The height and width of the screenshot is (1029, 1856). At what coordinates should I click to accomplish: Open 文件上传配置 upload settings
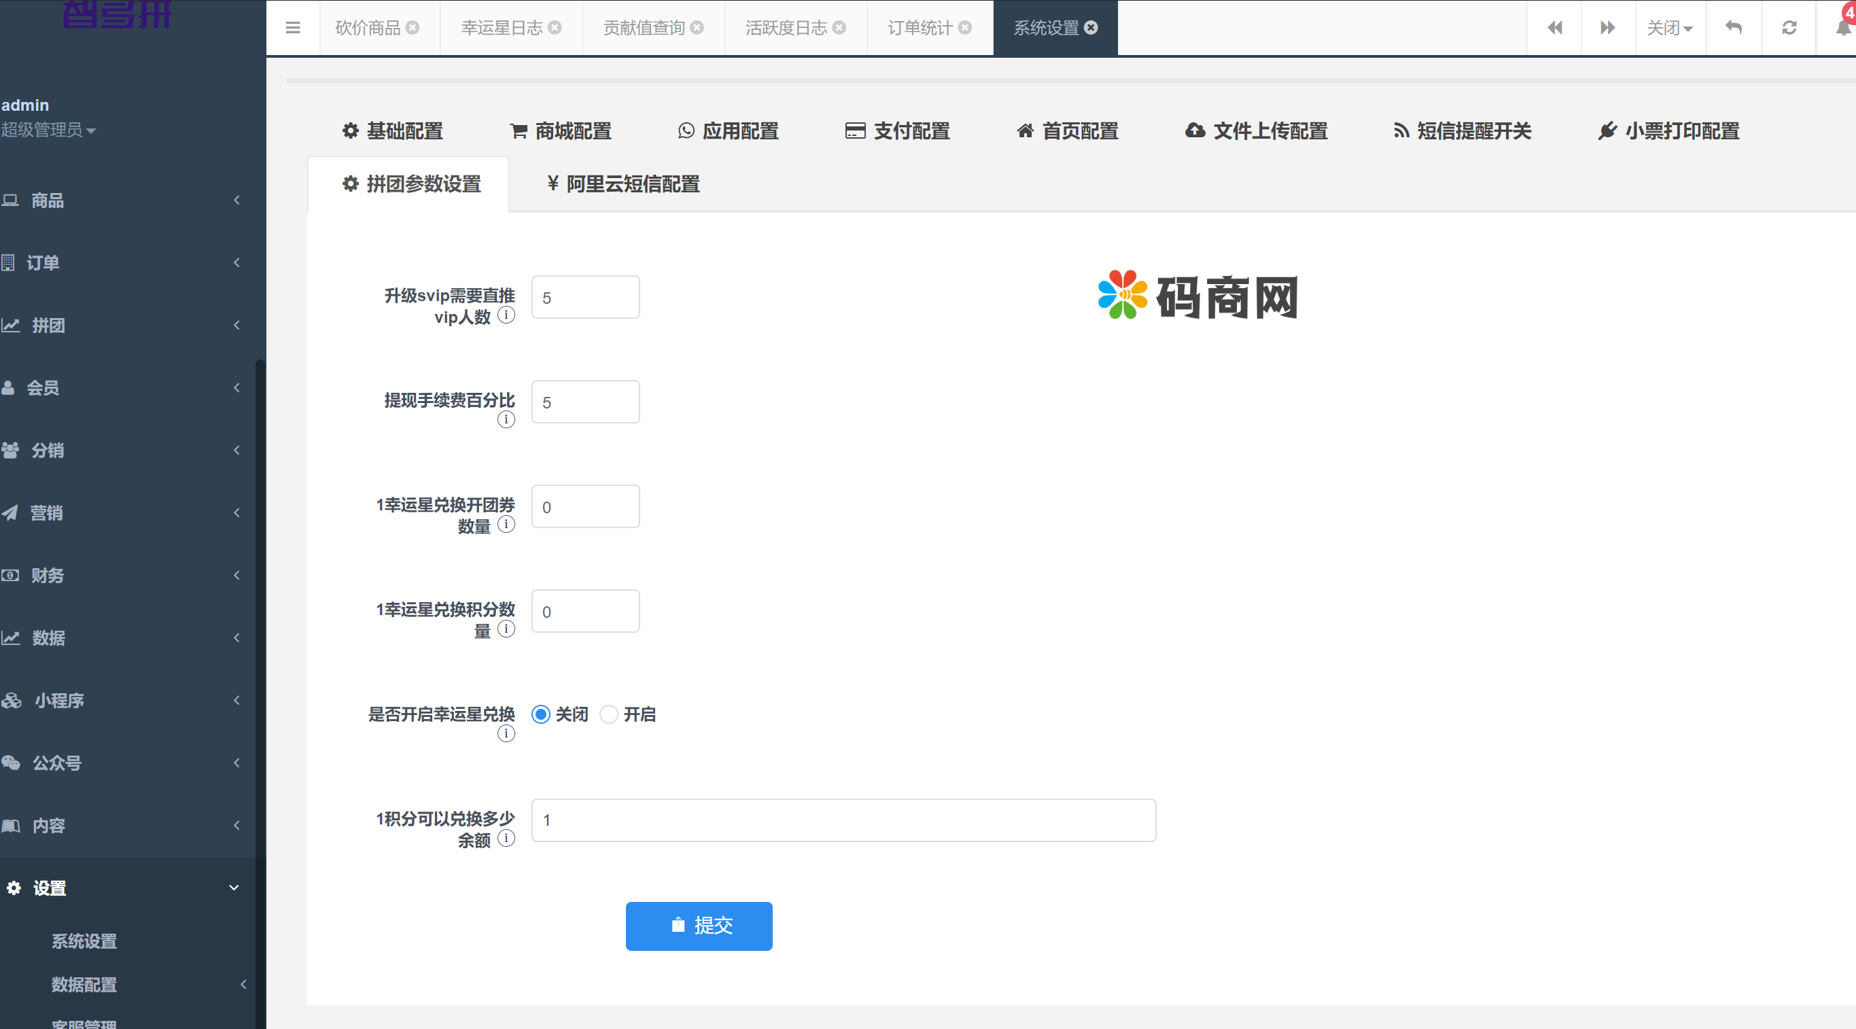pos(1255,131)
